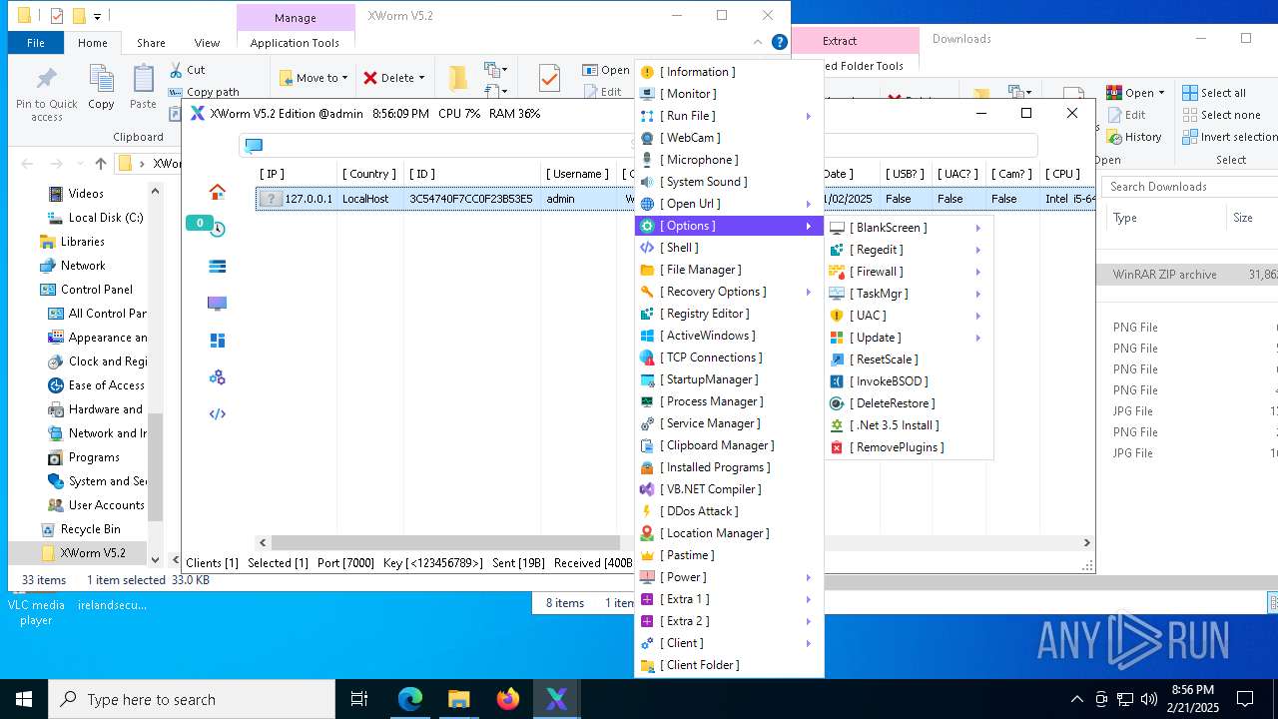Image resolution: width=1278 pixels, height=719 pixels.
Task: Open [ Client Folder ] entry
Action: click(729, 665)
